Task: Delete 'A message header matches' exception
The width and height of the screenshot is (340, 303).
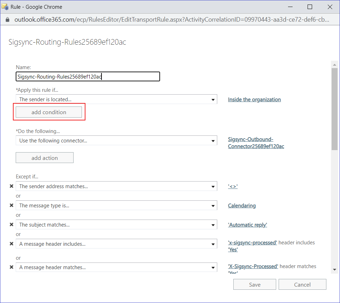Action: (x=12, y=267)
